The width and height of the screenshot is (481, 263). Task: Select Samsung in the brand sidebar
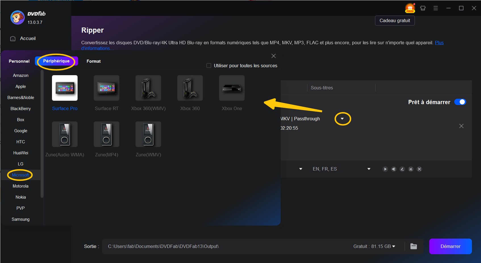20,219
